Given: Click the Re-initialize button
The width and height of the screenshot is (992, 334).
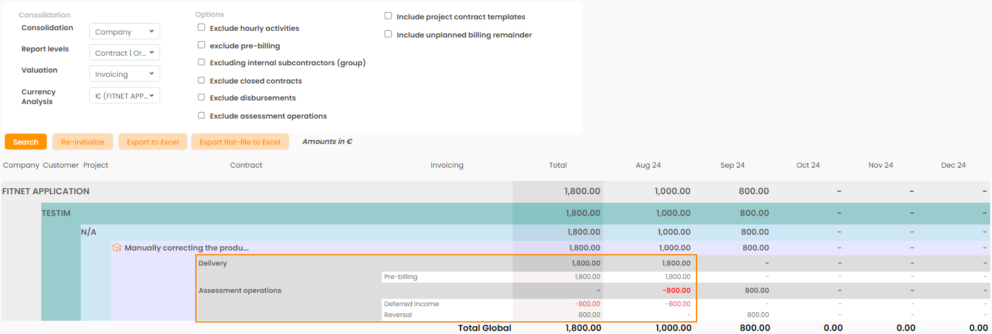Looking at the screenshot, I should (83, 142).
